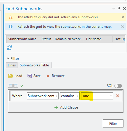Screen dimensions: 127x131
Task: Collapse the Filter section
Action: click(8, 58)
